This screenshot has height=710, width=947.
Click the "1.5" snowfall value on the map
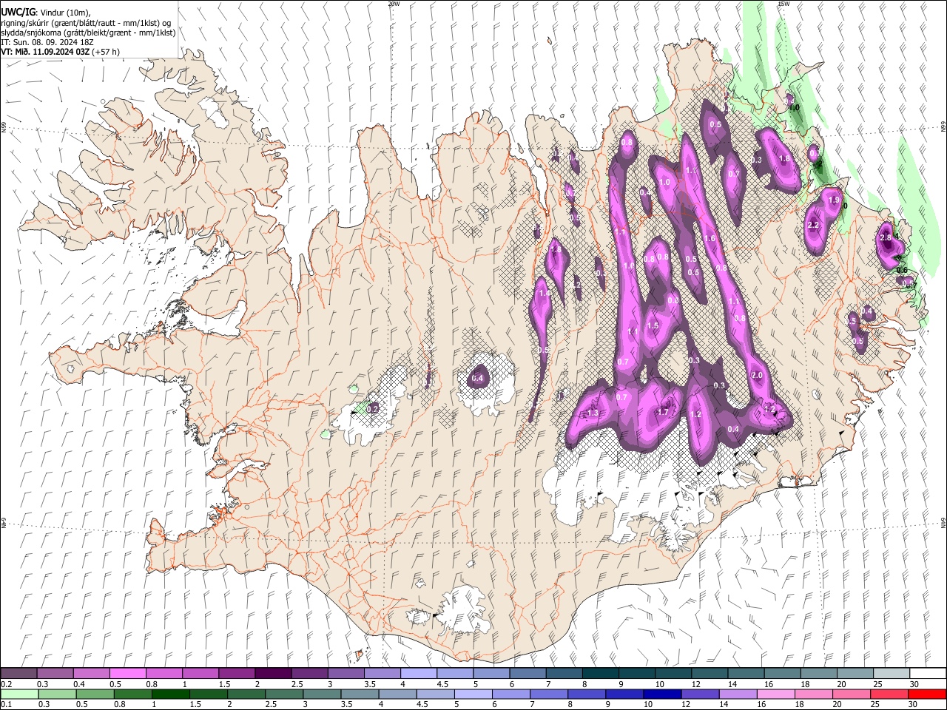pos(653,326)
